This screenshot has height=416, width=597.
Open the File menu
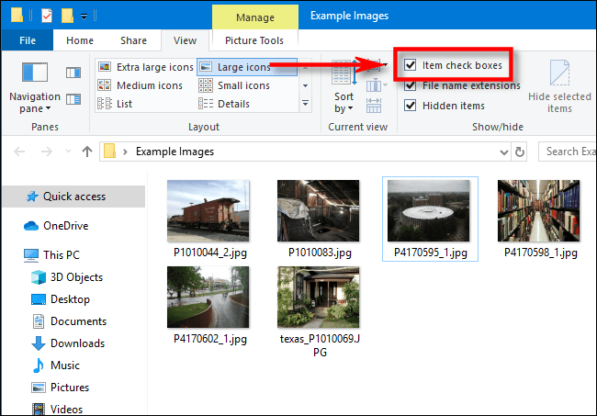point(27,40)
